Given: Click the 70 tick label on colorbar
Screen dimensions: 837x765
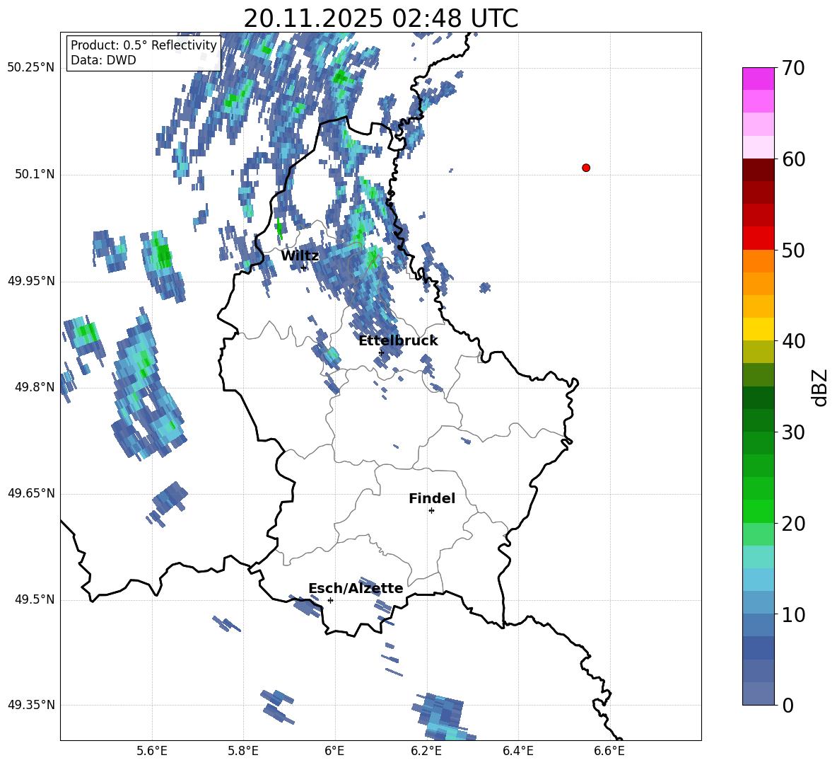Looking at the screenshot, I should [x=793, y=68].
